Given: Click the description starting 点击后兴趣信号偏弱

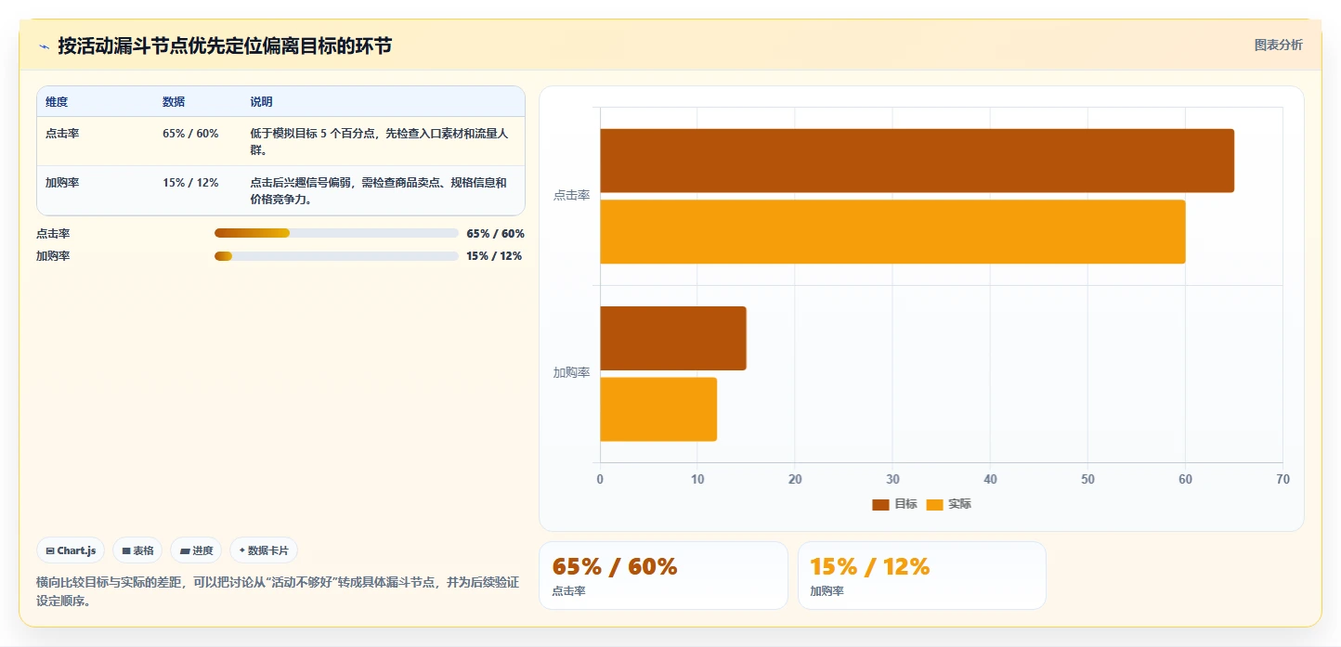Looking at the screenshot, I should [x=379, y=190].
